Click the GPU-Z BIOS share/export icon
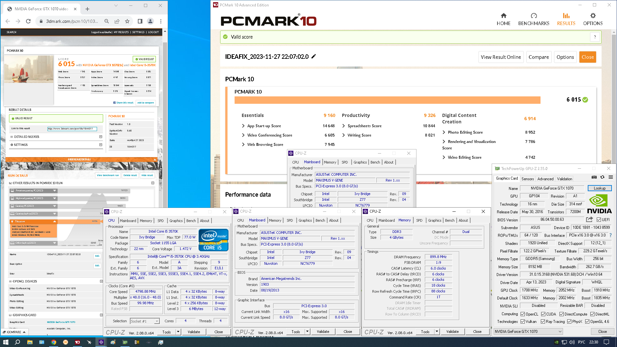617x347 pixels. [589, 219]
